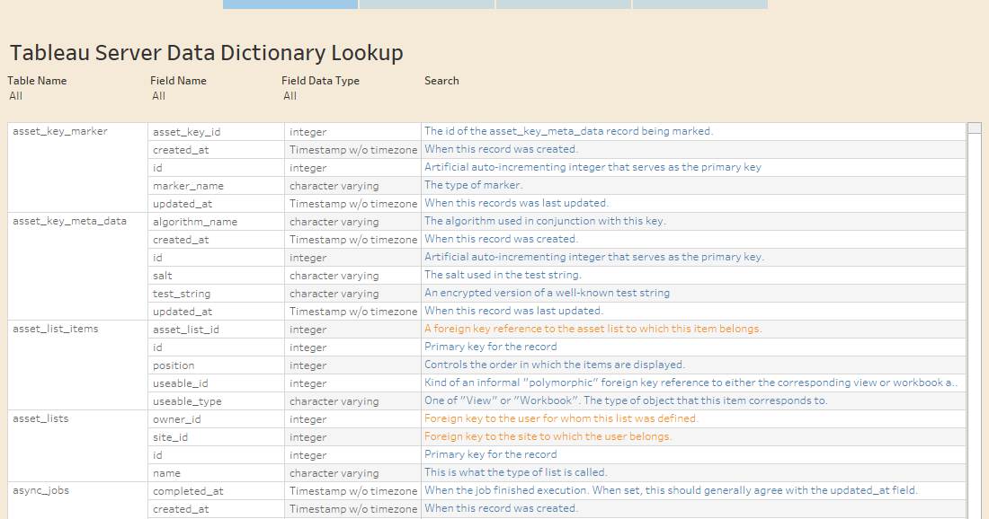Switch to the third sheet tab
989x519 pixels.
(x=563, y=4)
